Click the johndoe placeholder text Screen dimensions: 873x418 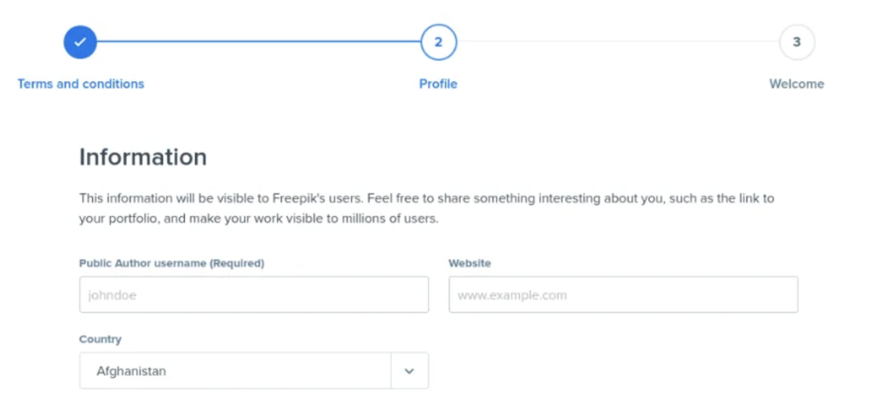click(113, 295)
